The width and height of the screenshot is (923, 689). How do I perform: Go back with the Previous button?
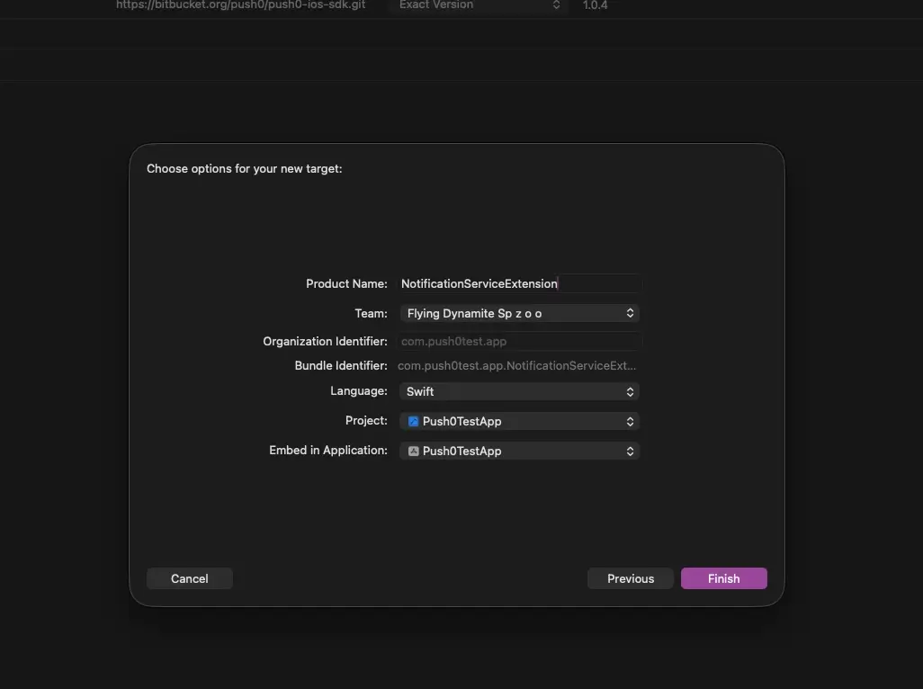[x=631, y=578]
